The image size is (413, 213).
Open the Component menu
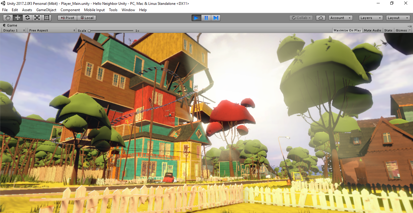(70, 10)
